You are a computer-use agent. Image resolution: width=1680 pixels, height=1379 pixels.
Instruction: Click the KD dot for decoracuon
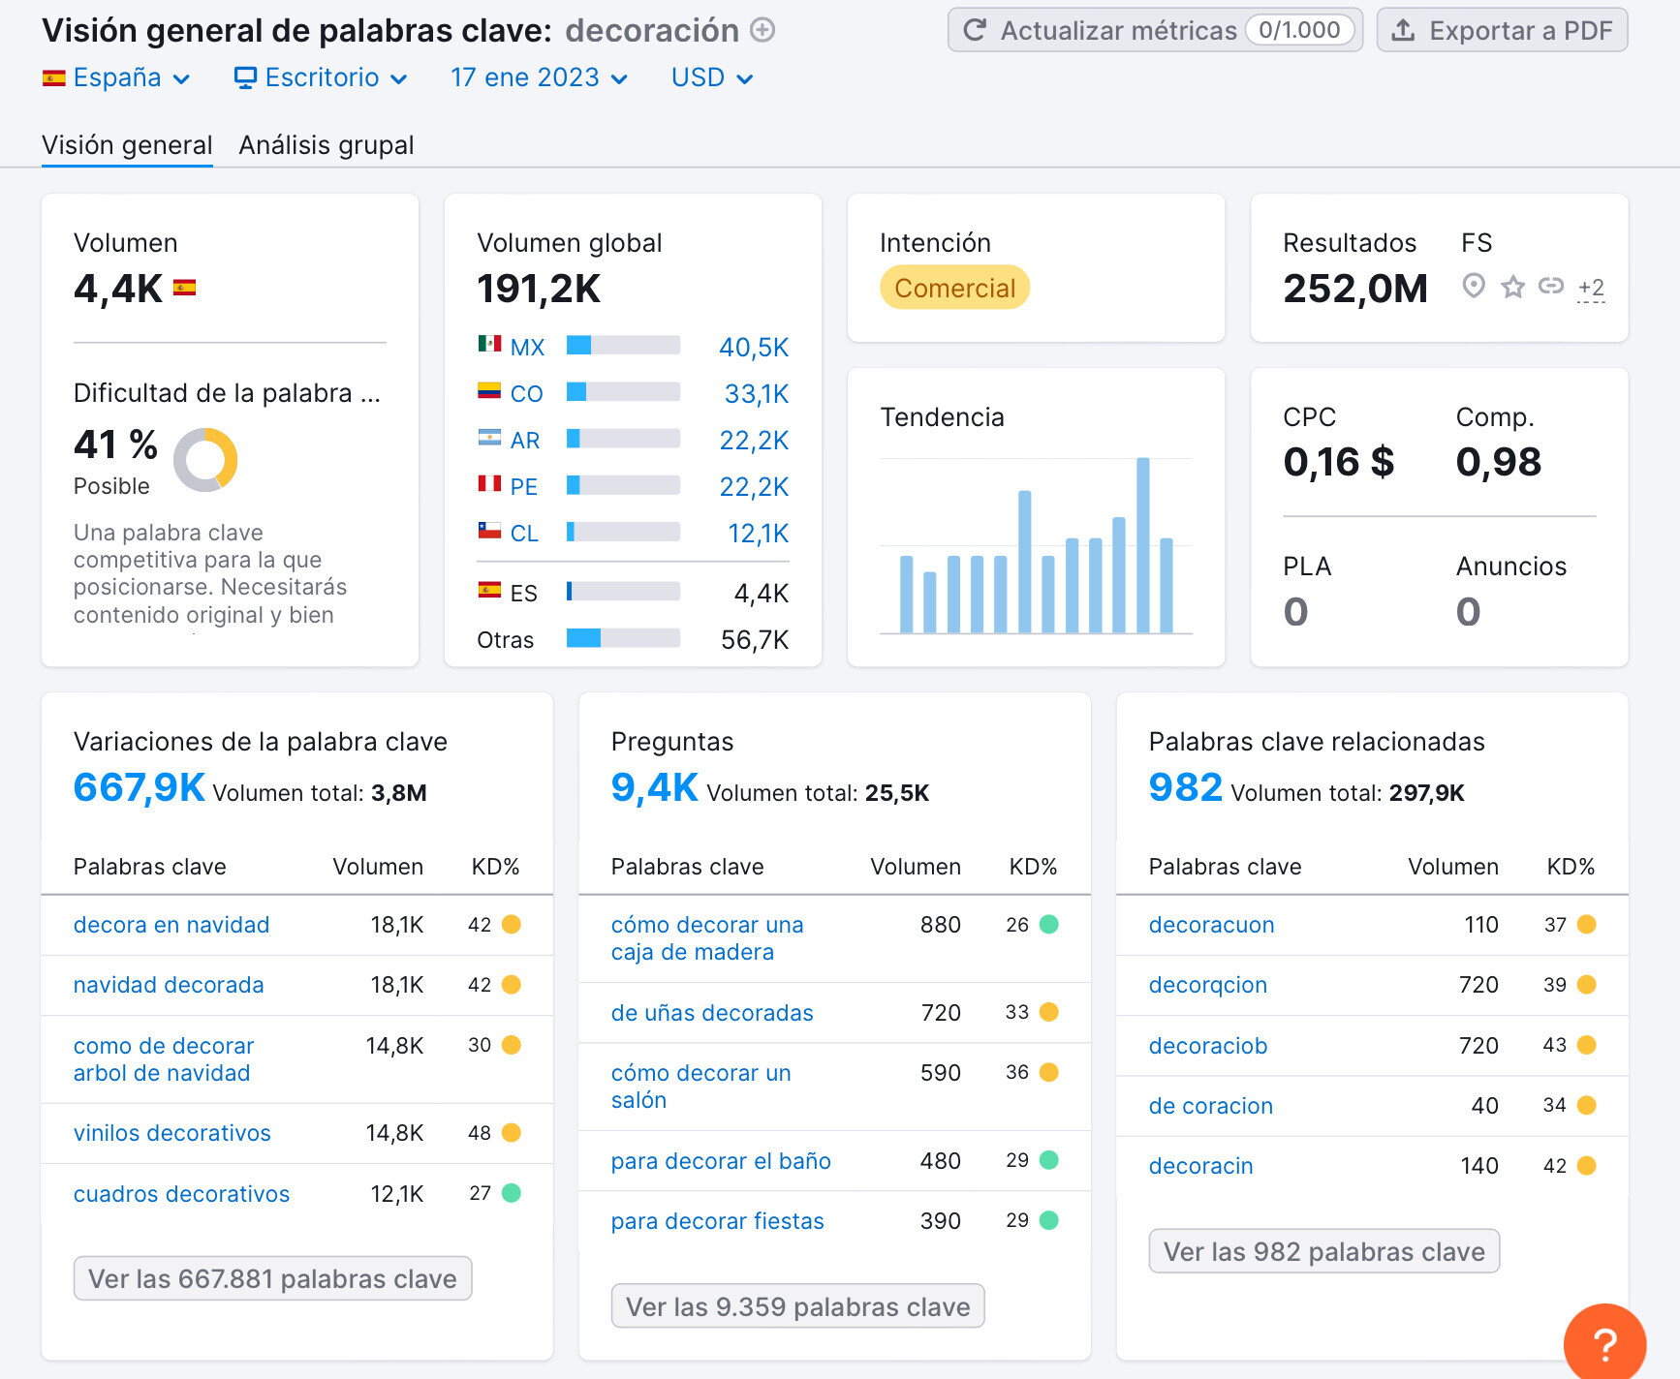point(1587,925)
